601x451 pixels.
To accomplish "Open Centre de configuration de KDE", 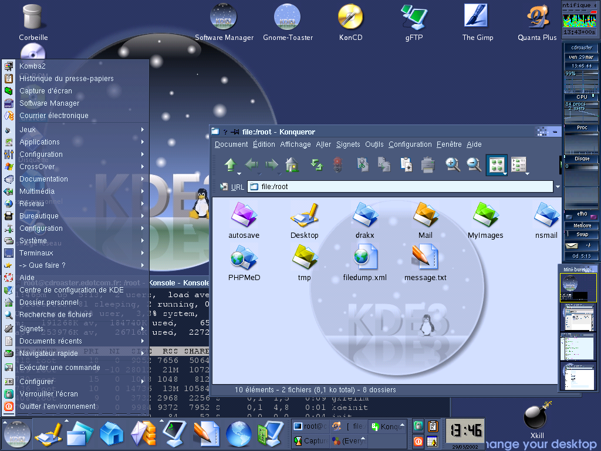I will pyautogui.click(x=76, y=290).
